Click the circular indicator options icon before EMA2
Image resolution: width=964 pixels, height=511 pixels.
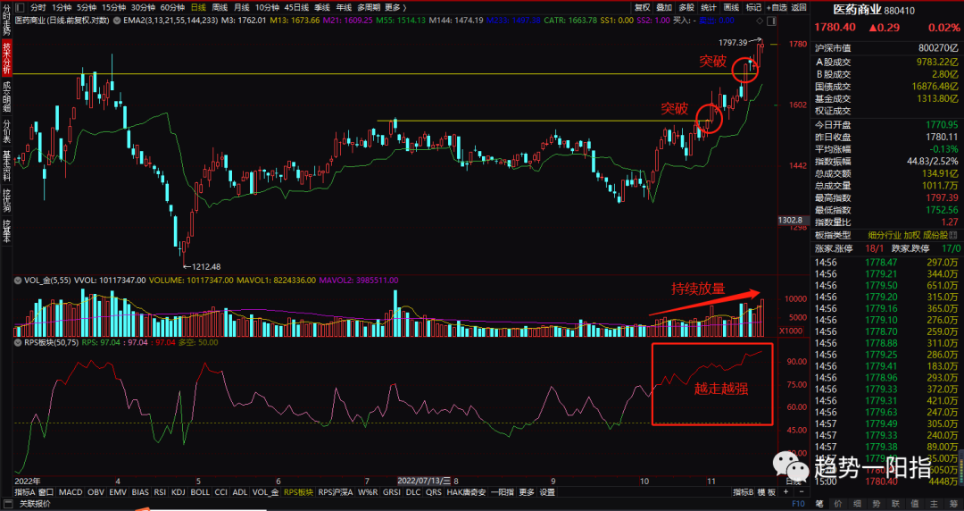coord(117,21)
